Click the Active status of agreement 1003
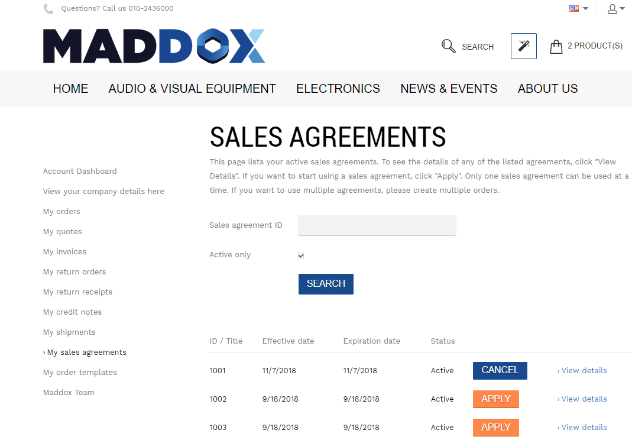The image size is (632, 443). tap(442, 427)
